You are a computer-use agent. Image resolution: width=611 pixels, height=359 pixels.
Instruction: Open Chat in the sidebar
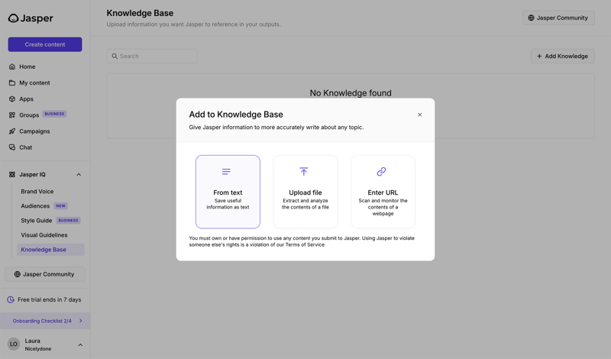pyautogui.click(x=25, y=147)
